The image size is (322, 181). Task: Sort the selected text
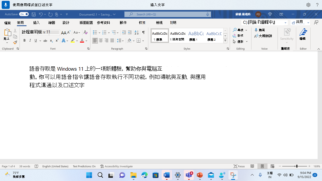(x=137, y=32)
